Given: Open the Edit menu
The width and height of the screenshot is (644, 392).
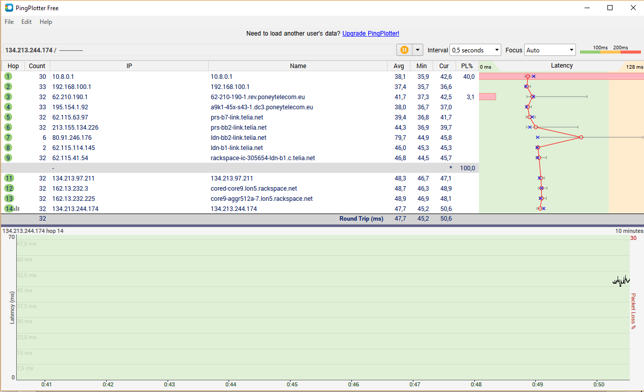Looking at the screenshot, I should [x=26, y=22].
